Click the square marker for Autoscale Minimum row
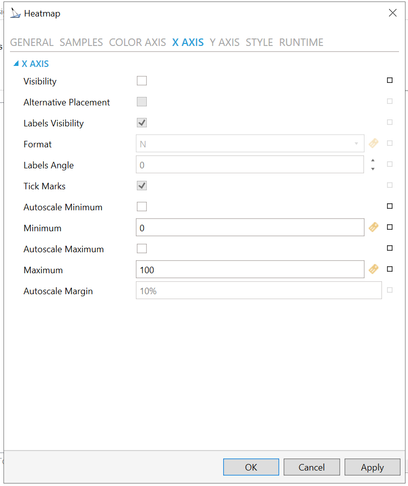Viewport: 408px width, 486px height. [390, 206]
